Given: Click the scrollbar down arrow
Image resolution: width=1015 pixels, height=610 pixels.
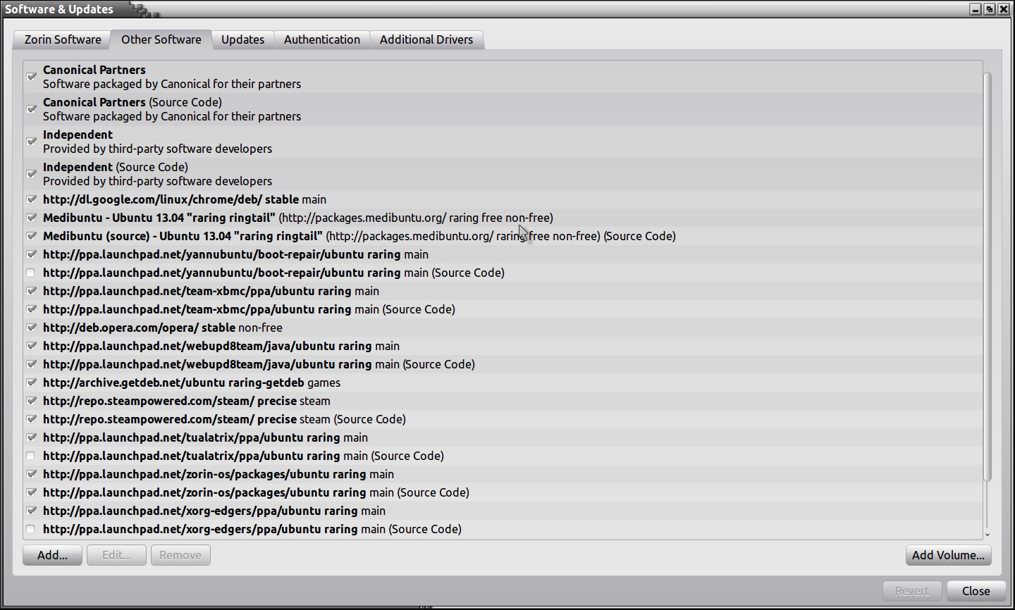Looking at the screenshot, I should tap(987, 535).
